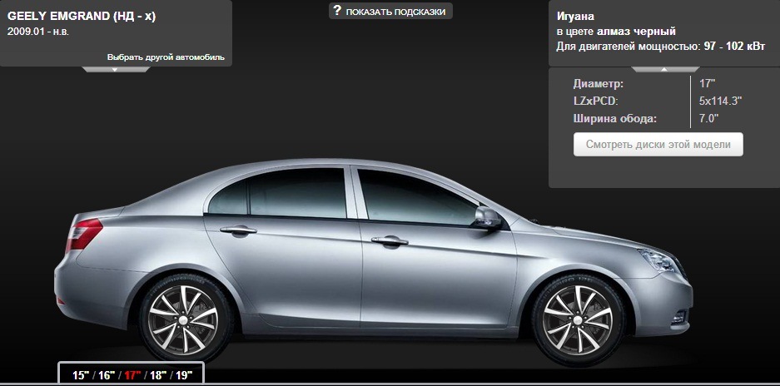
Task: Select 17" wheel diameter
Action: 132,375
